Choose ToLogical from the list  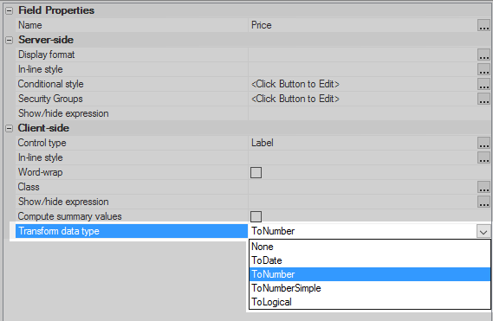tap(370, 302)
